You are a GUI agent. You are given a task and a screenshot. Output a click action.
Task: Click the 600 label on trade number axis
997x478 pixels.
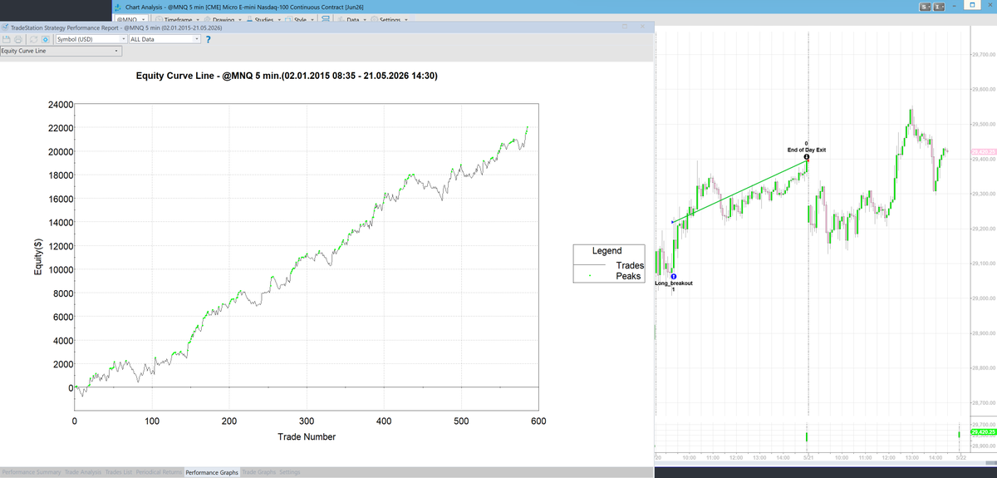tap(538, 421)
